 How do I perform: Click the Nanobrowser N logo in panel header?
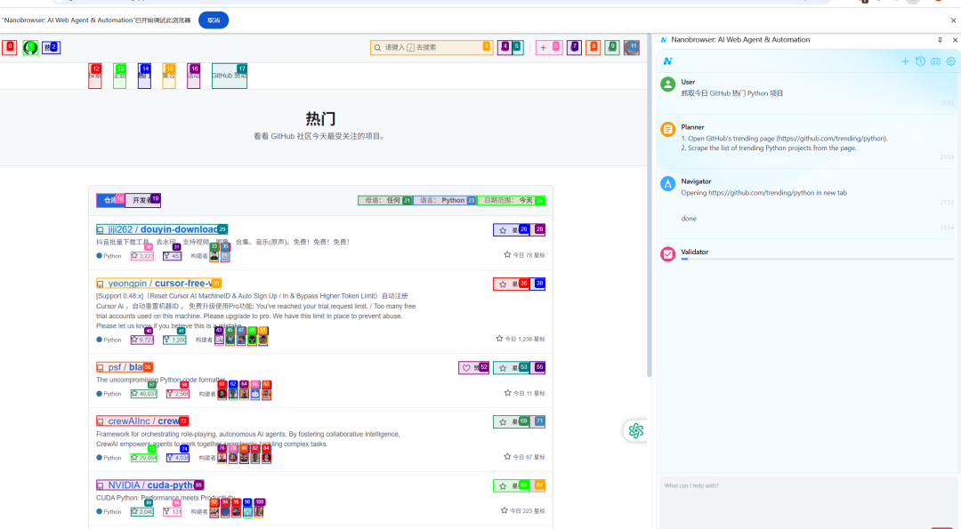tap(668, 61)
